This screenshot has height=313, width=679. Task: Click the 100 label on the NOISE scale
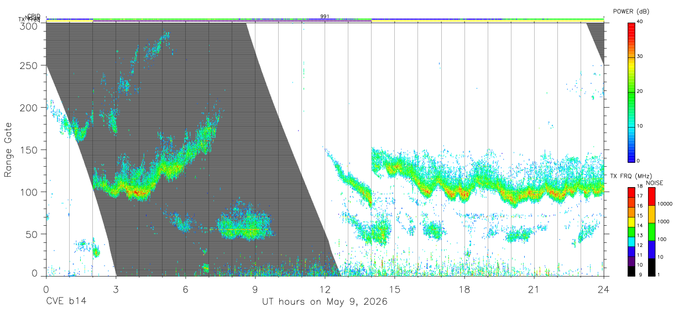click(663, 240)
